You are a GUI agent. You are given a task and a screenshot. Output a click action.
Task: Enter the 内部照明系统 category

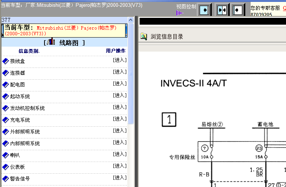pyautogui.click(x=120, y=143)
